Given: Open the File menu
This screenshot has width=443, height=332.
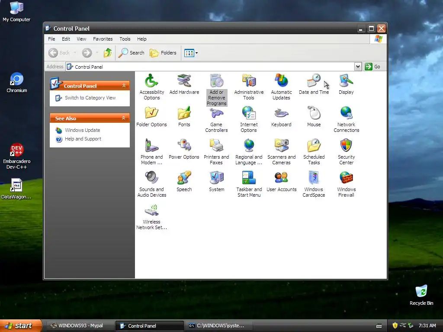Looking at the screenshot, I should (x=51, y=39).
